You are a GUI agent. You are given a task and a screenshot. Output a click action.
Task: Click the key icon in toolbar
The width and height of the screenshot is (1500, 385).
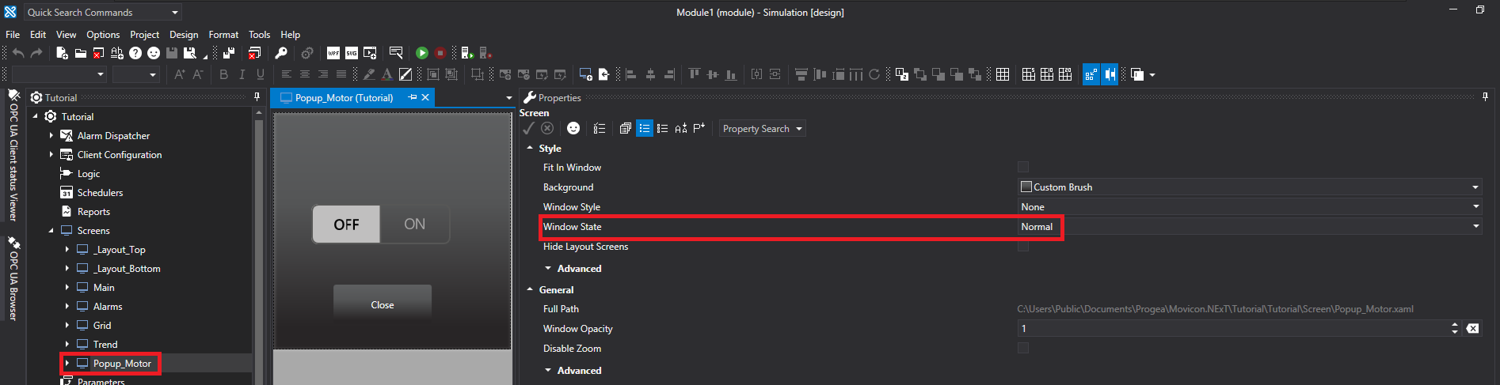[281, 53]
